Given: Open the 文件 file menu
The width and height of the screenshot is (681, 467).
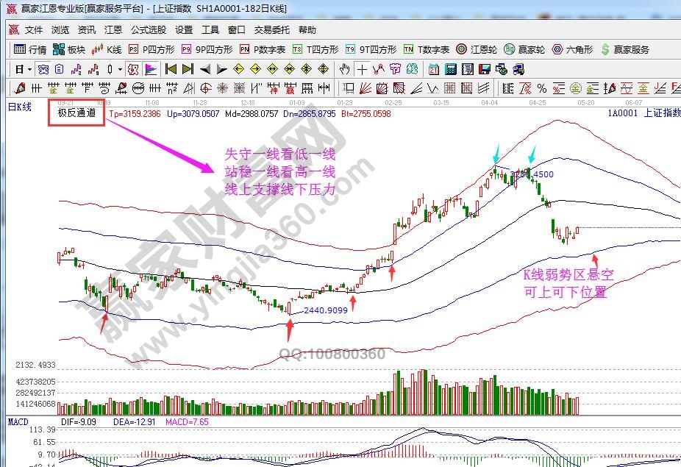Looking at the screenshot, I should [34, 30].
